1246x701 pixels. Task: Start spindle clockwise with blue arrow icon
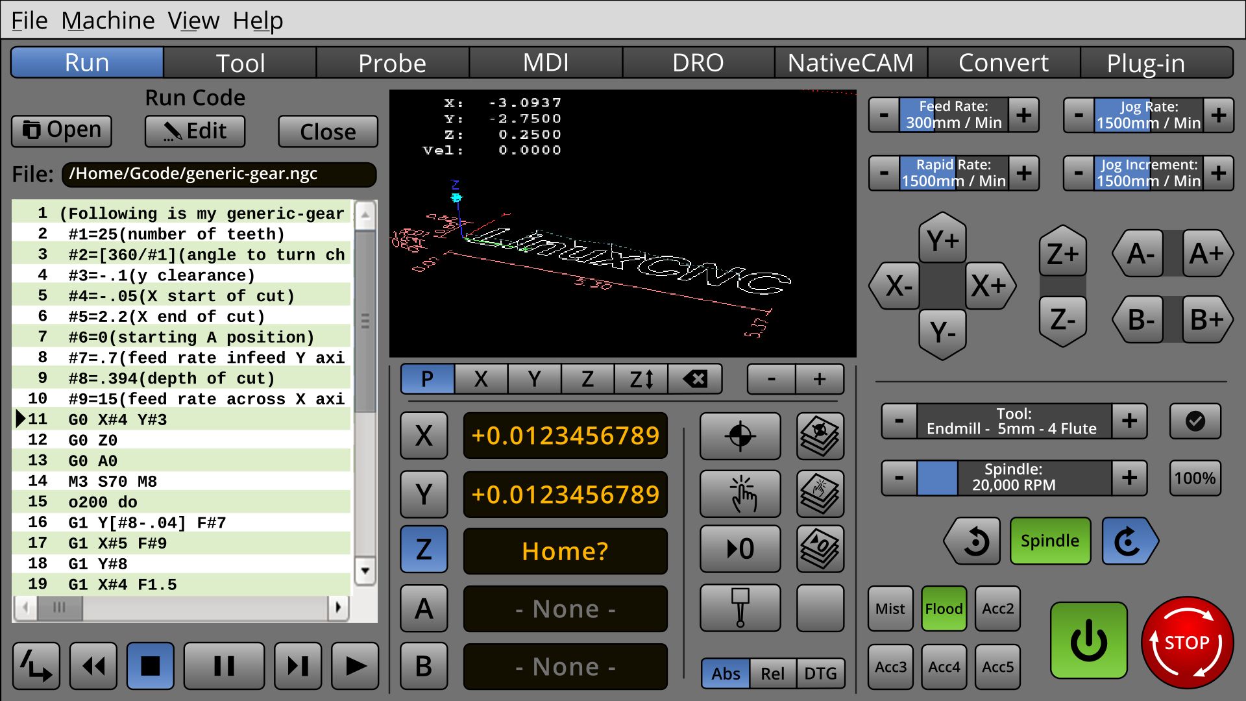tap(1129, 541)
